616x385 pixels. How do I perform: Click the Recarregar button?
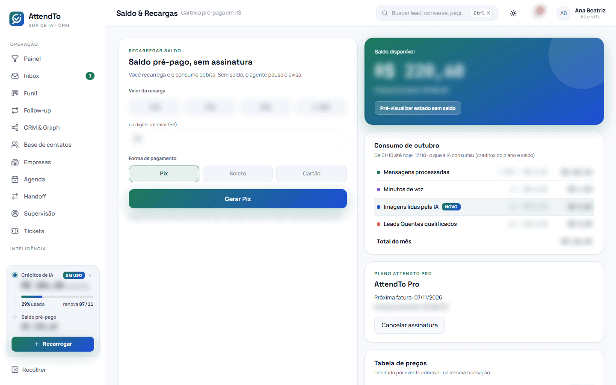click(53, 344)
